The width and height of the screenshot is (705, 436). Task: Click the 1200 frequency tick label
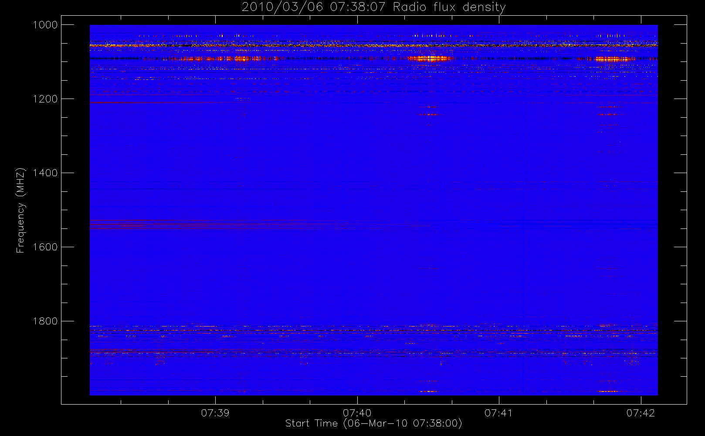[x=45, y=99]
